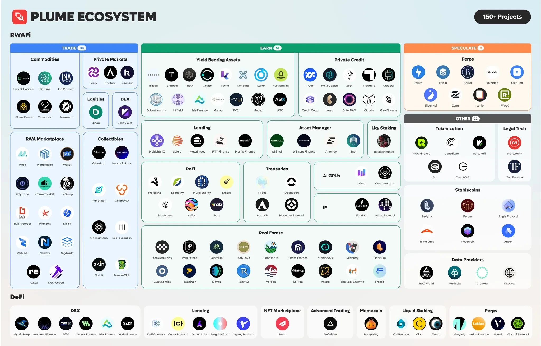541x346 pixels.
Task: Expand the EARN 67 section header
Action: [x=270, y=49]
